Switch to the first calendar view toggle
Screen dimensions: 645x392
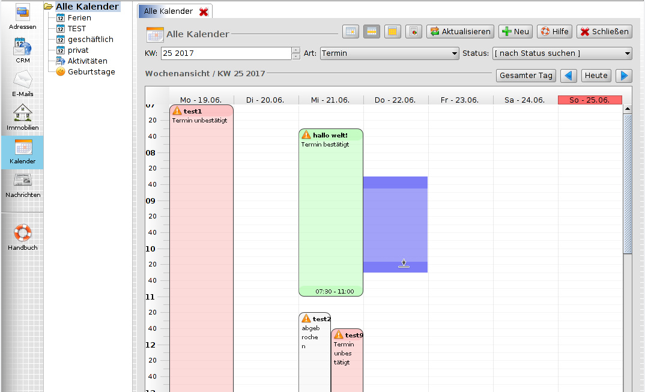point(351,32)
